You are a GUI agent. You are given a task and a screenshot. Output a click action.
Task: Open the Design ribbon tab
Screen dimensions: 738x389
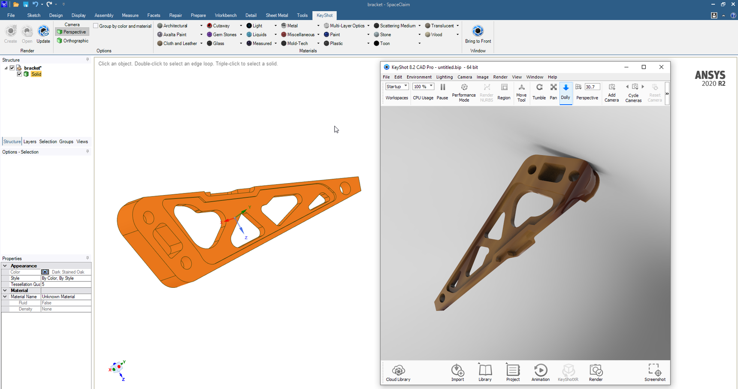pos(56,15)
